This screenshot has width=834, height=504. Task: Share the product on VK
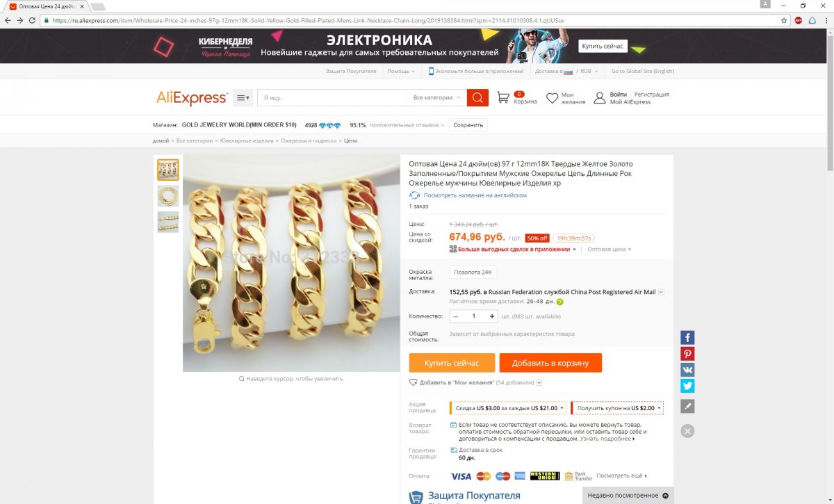click(687, 369)
